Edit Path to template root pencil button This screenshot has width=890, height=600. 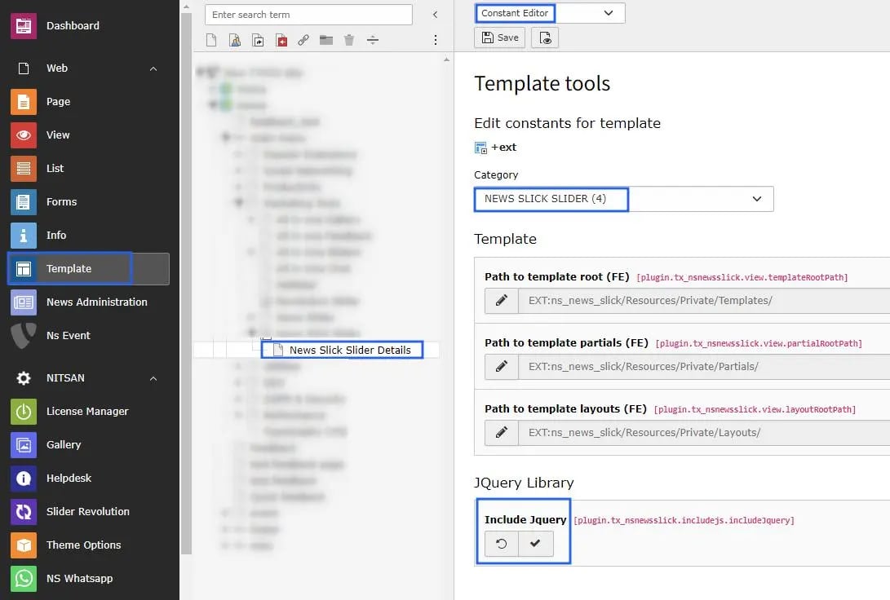pos(502,301)
